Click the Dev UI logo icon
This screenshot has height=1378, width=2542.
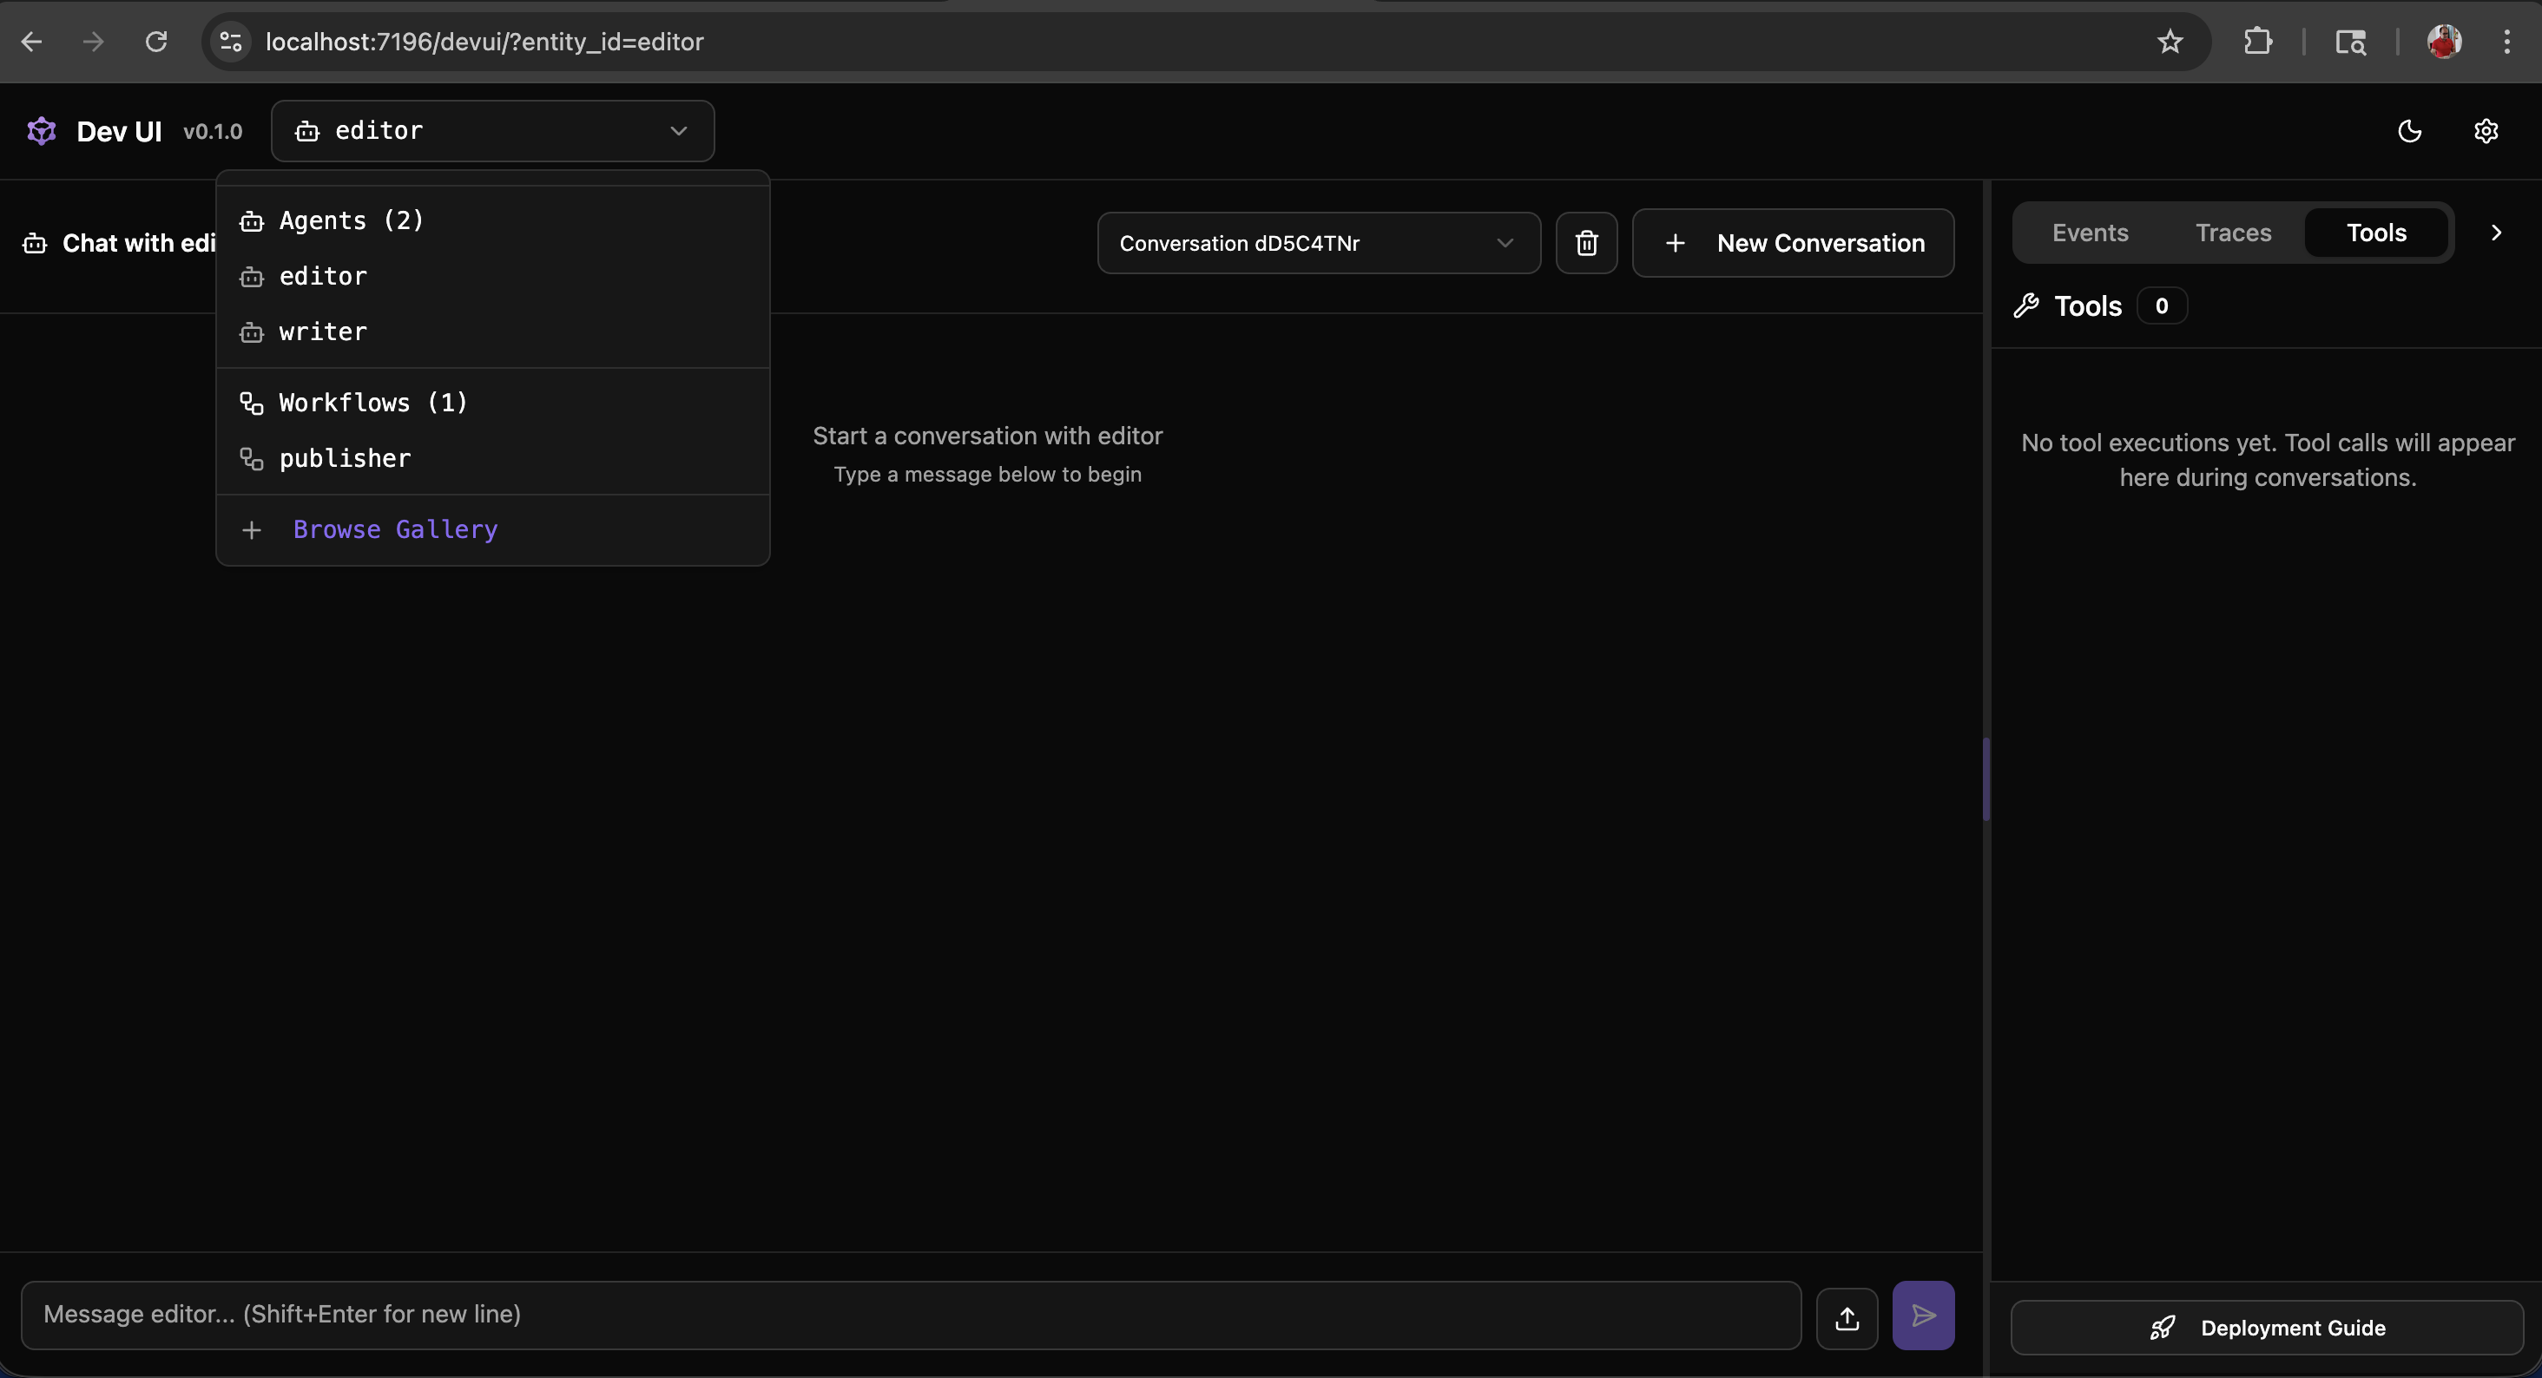coord(42,131)
